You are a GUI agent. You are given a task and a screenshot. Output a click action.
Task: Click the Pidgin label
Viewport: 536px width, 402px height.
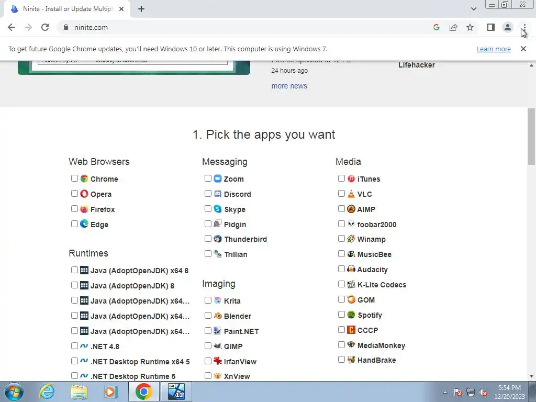[x=235, y=225]
